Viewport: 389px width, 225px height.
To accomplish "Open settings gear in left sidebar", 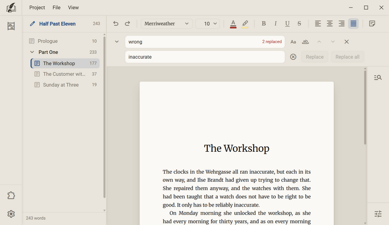I will pyautogui.click(x=11, y=214).
